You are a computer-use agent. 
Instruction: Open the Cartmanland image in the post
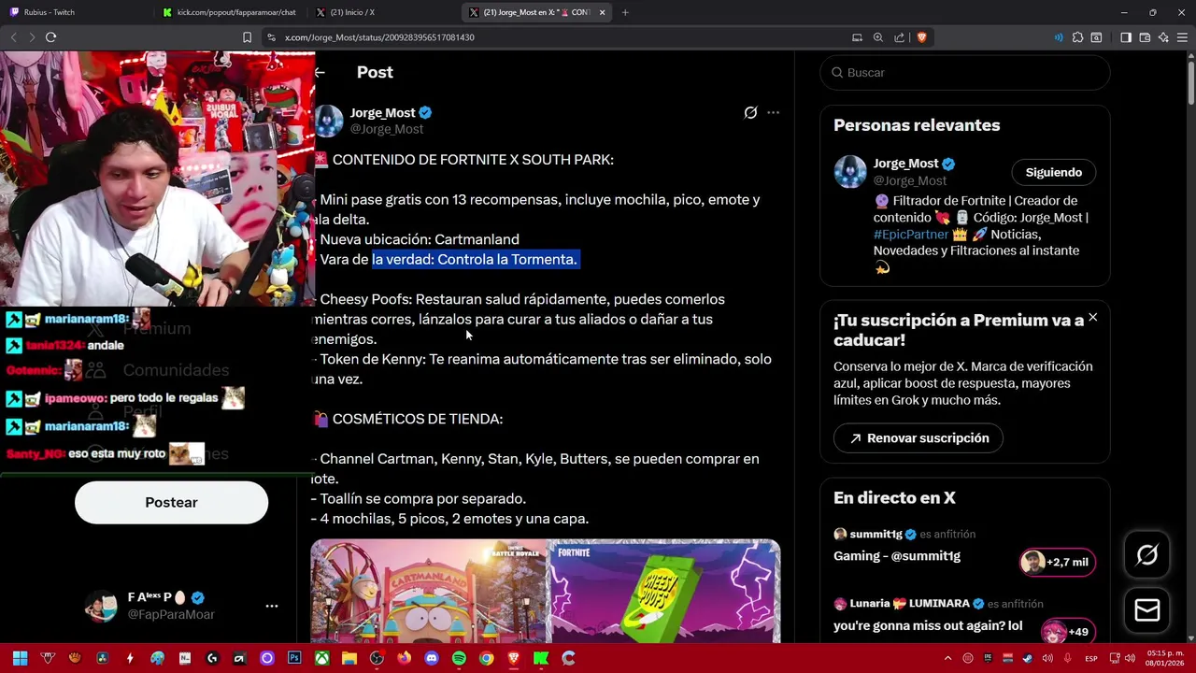[x=428, y=591]
